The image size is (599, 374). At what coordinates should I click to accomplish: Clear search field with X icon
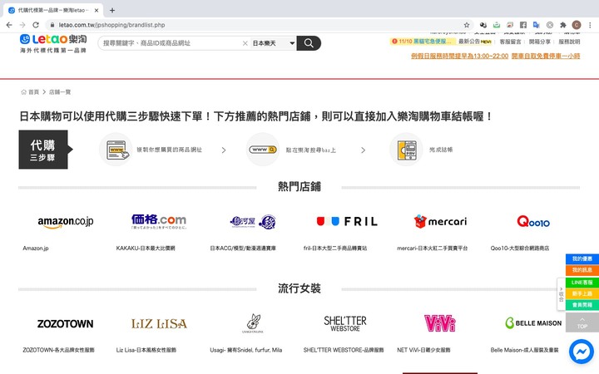tap(245, 43)
